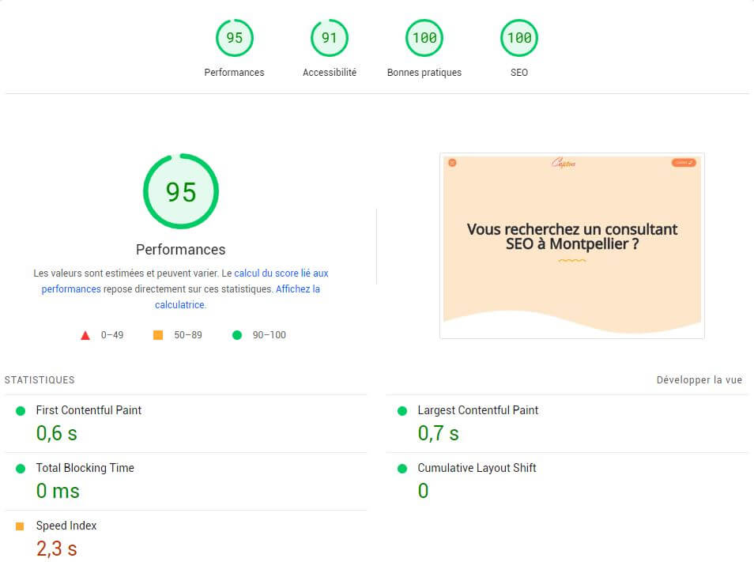Click the page screenshot thumbnail
This screenshot has width=754, height=562.
point(571,246)
